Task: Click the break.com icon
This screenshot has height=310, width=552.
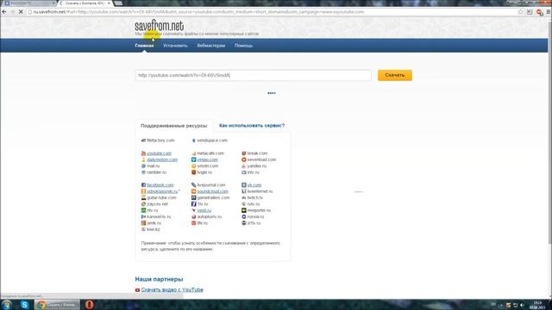Action: coord(243,153)
